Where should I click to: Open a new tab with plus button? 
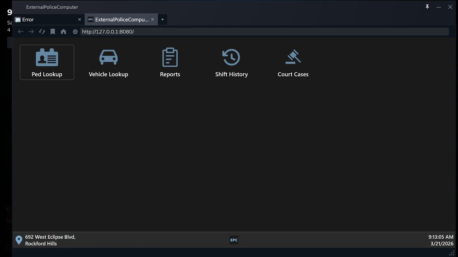(163, 20)
